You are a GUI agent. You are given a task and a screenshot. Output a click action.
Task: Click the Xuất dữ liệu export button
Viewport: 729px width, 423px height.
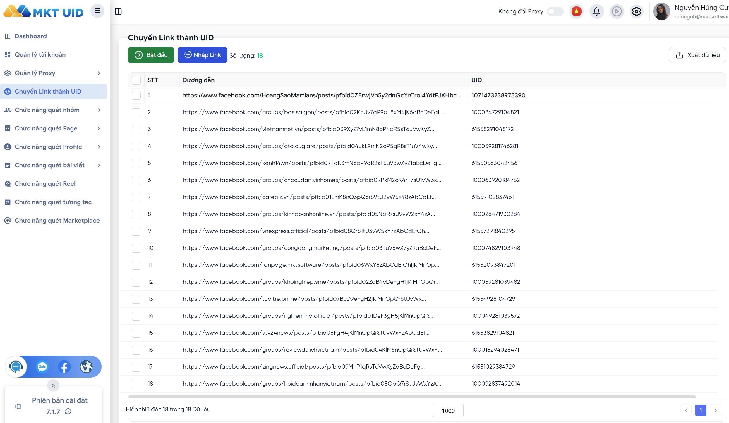click(x=697, y=55)
